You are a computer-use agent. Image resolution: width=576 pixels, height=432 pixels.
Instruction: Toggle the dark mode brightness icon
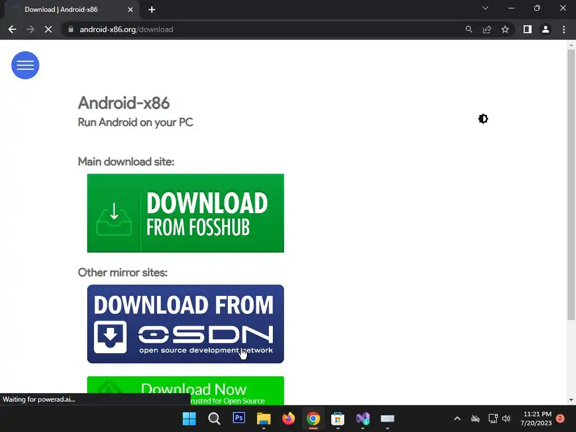[x=483, y=119]
